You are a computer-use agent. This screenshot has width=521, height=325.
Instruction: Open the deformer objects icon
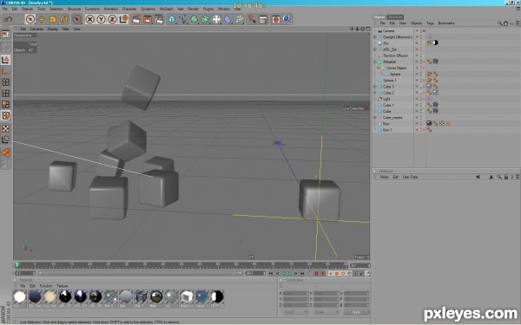tap(228, 19)
